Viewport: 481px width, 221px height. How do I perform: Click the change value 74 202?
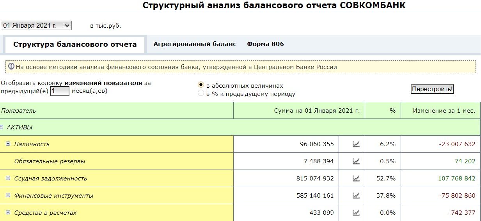pos(465,161)
